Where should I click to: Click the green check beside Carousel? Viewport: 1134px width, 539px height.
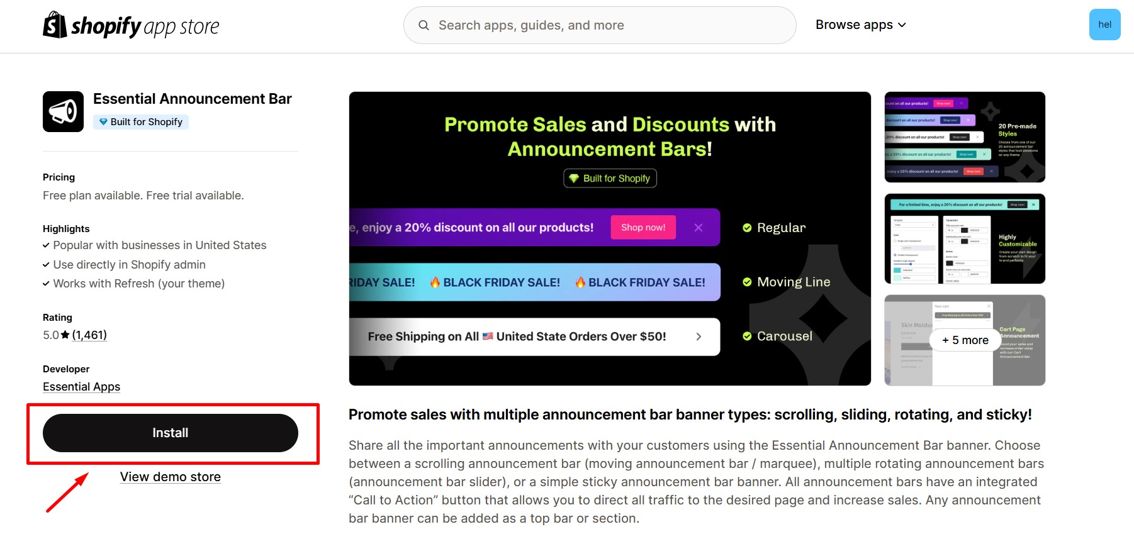pyautogui.click(x=747, y=336)
